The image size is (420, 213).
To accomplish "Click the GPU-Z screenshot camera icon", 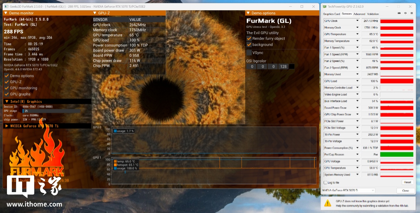I will click(x=399, y=13).
